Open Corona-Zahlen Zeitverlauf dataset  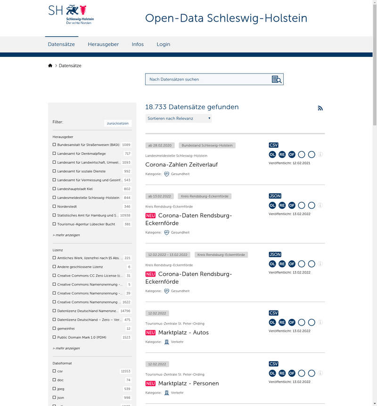[x=181, y=164]
